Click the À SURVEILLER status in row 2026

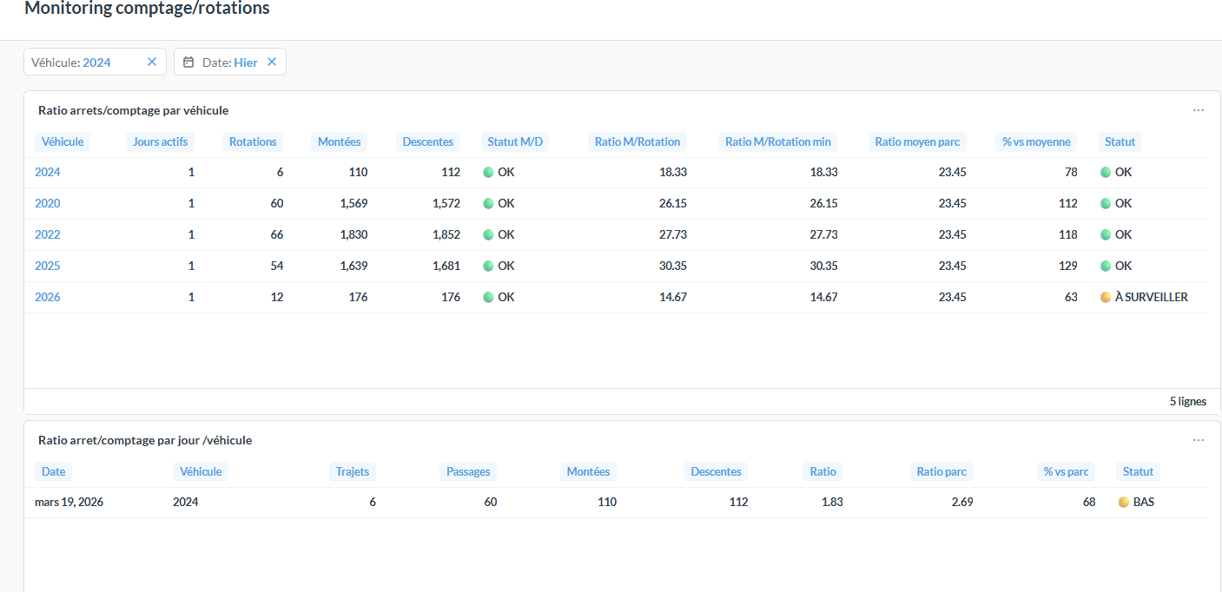[x=1150, y=297]
